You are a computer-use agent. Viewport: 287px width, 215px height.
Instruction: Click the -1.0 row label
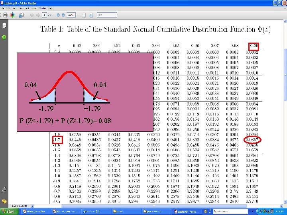tap(56, 176)
